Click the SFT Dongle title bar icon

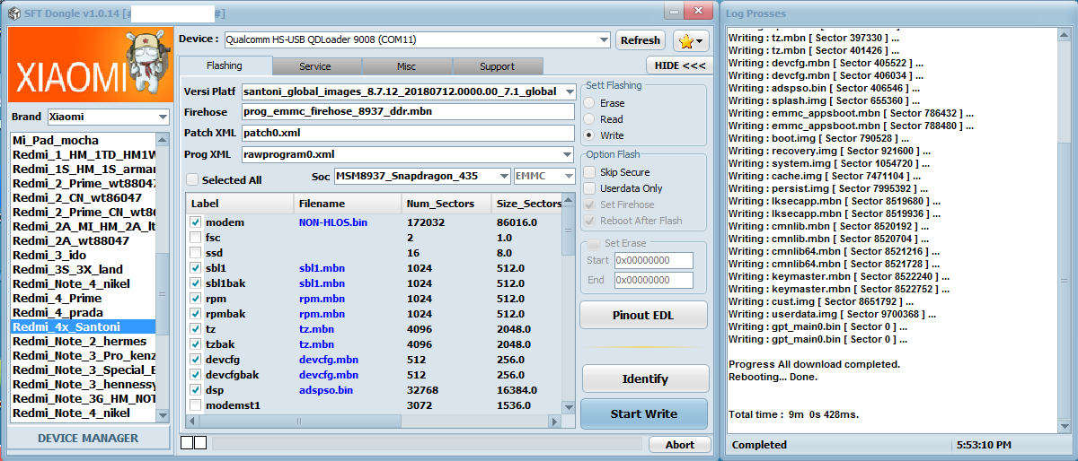[13, 12]
